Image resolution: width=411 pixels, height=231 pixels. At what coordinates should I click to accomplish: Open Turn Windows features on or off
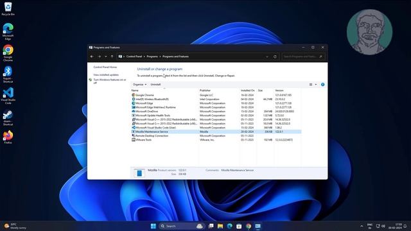tap(110, 81)
